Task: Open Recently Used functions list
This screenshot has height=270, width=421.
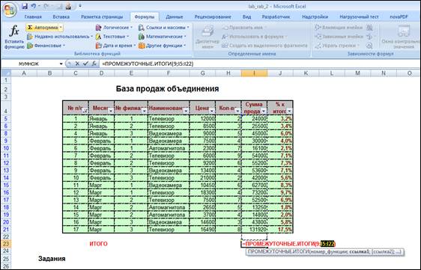Action: coord(60,37)
